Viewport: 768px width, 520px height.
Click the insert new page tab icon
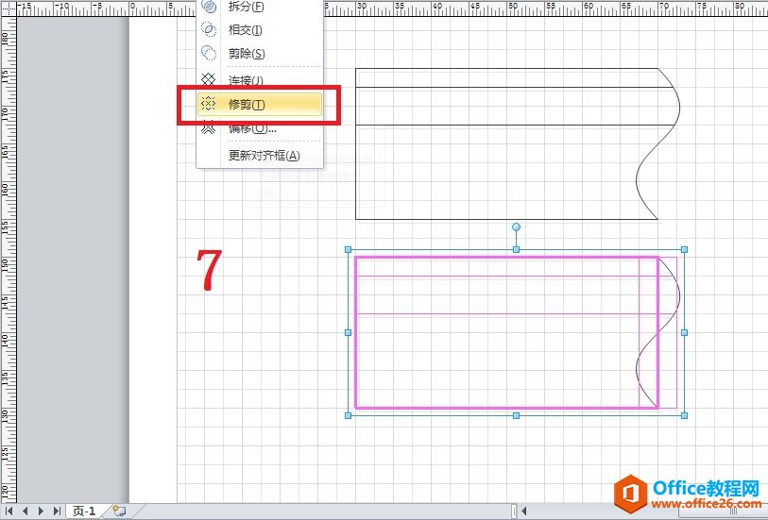tap(119, 511)
